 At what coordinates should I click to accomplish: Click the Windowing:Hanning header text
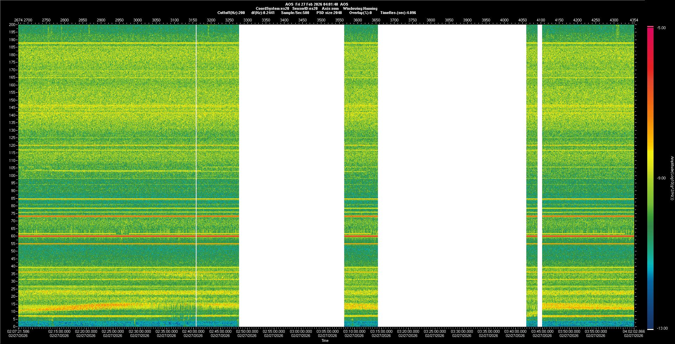pos(360,8)
